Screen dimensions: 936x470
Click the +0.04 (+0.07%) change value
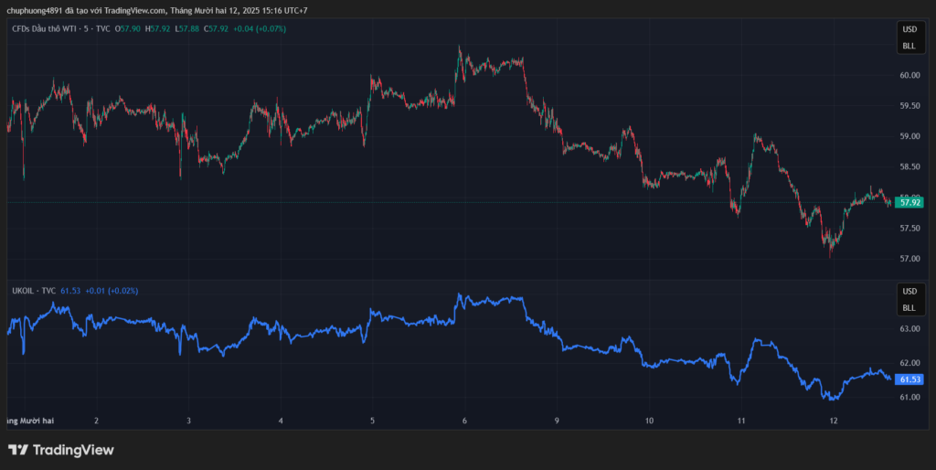coord(260,29)
